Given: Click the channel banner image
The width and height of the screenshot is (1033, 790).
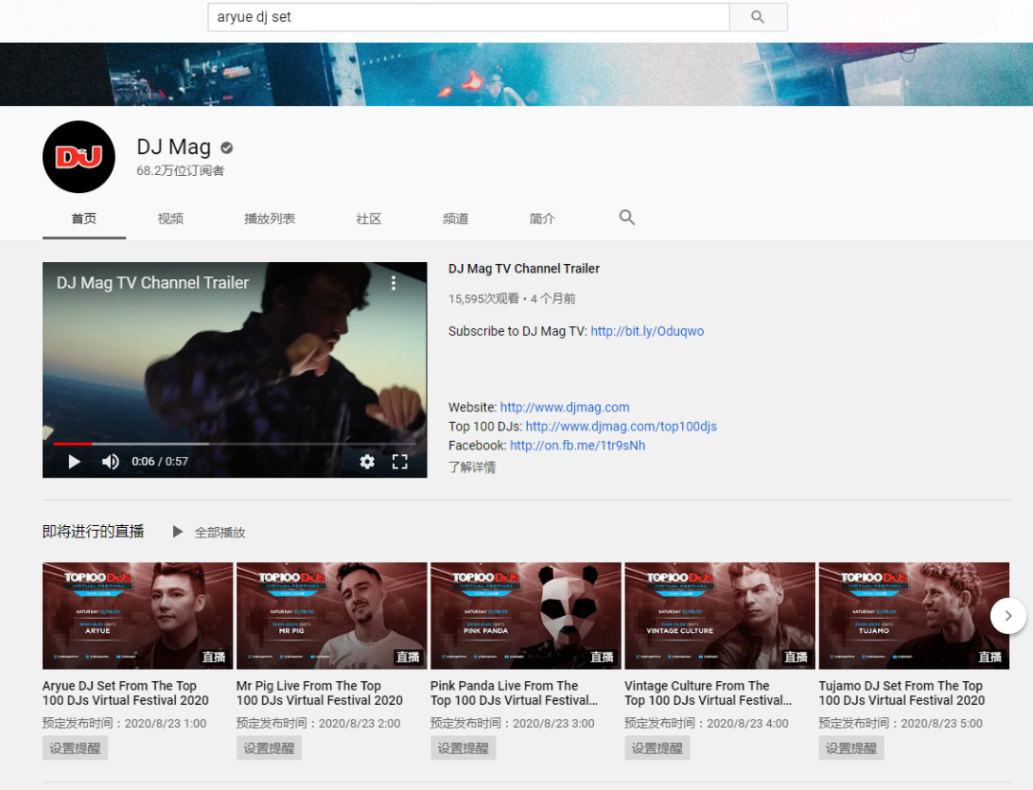Looking at the screenshot, I should coord(516,75).
